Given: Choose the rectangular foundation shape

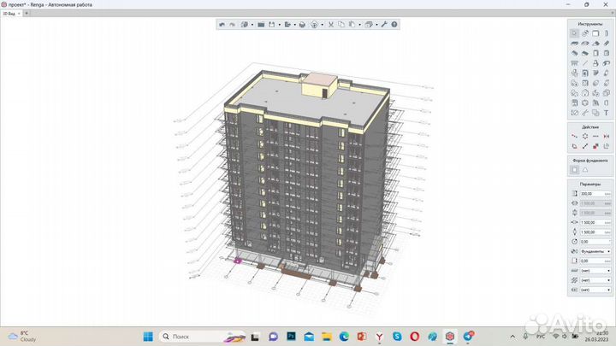Looking at the screenshot, I should pyautogui.click(x=574, y=169).
